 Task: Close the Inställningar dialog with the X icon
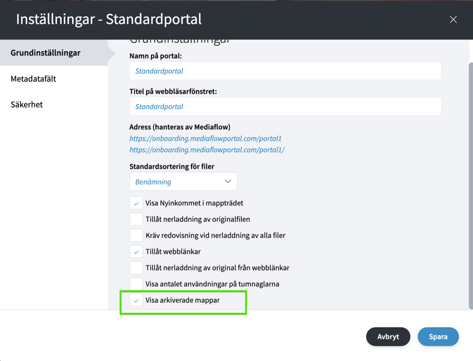pyautogui.click(x=453, y=19)
